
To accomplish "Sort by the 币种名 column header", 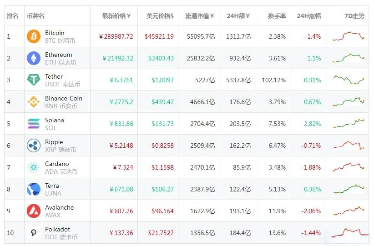I will (36, 16).
